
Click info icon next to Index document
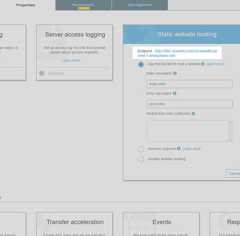(x=175, y=73)
